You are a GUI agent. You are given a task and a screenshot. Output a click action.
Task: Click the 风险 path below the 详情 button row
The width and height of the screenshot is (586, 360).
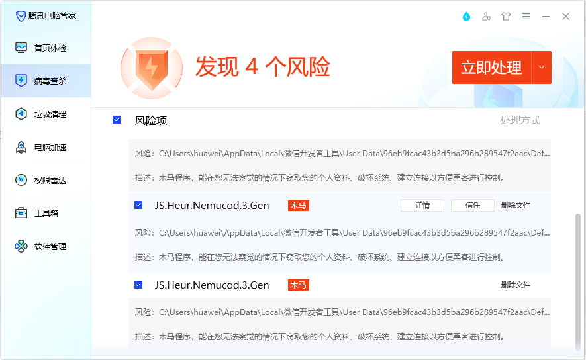click(342, 233)
